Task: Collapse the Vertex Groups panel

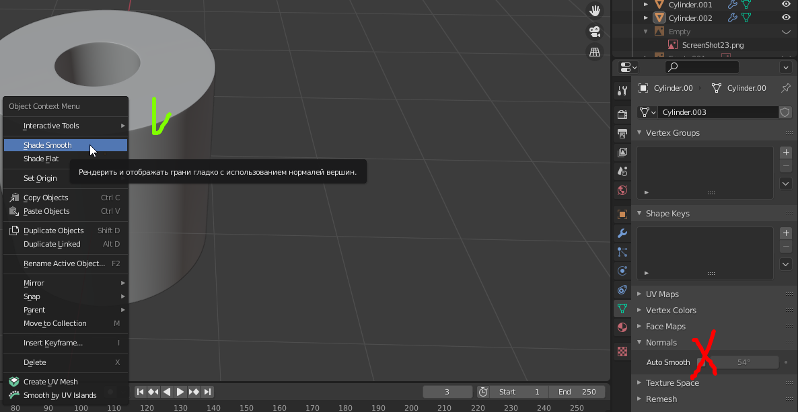Action: [639, 133]
